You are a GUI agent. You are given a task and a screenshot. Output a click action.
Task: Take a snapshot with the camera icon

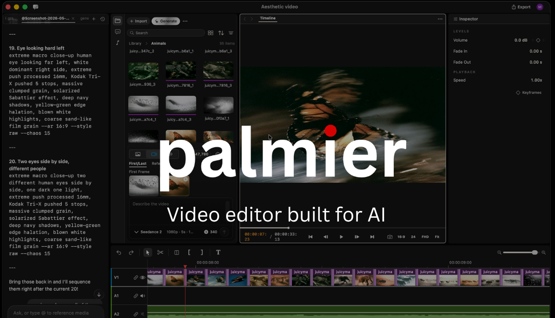(390, 237)
